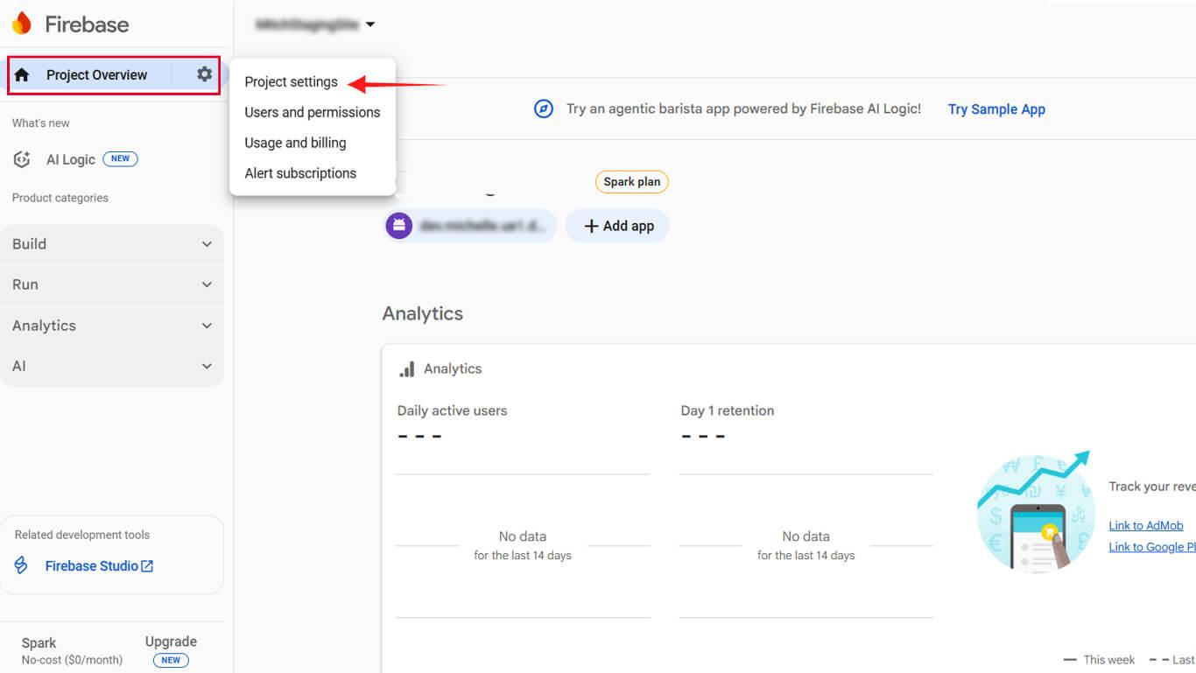The image size is (1196, 673).
Task: Expand the Analytics sidebar category
Action: point(112,326)
